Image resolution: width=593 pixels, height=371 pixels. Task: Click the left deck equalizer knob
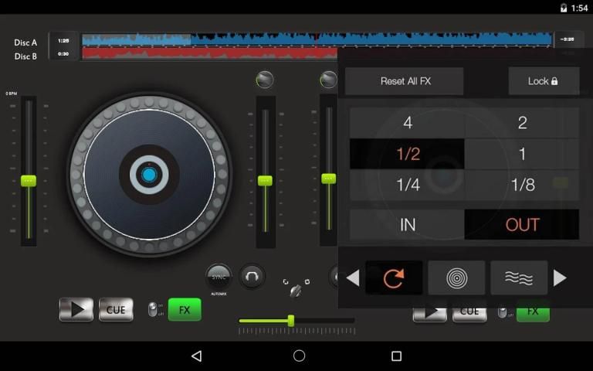coord(265,80)
